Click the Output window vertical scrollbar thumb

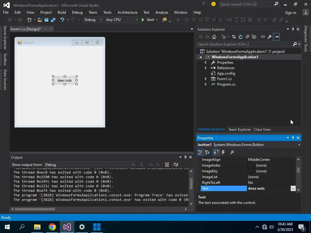pos(191,184)
